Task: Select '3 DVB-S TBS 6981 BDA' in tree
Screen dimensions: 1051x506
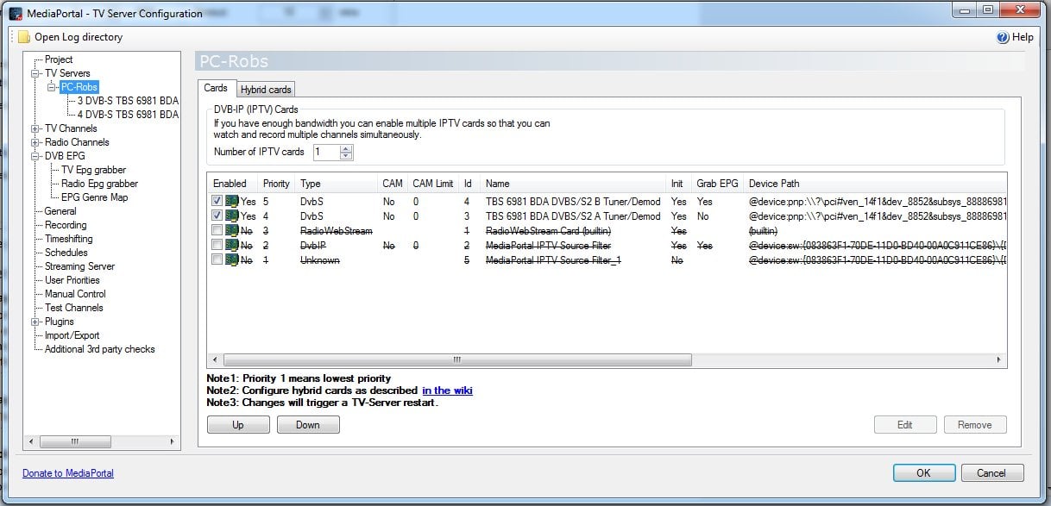Action: 128,101
